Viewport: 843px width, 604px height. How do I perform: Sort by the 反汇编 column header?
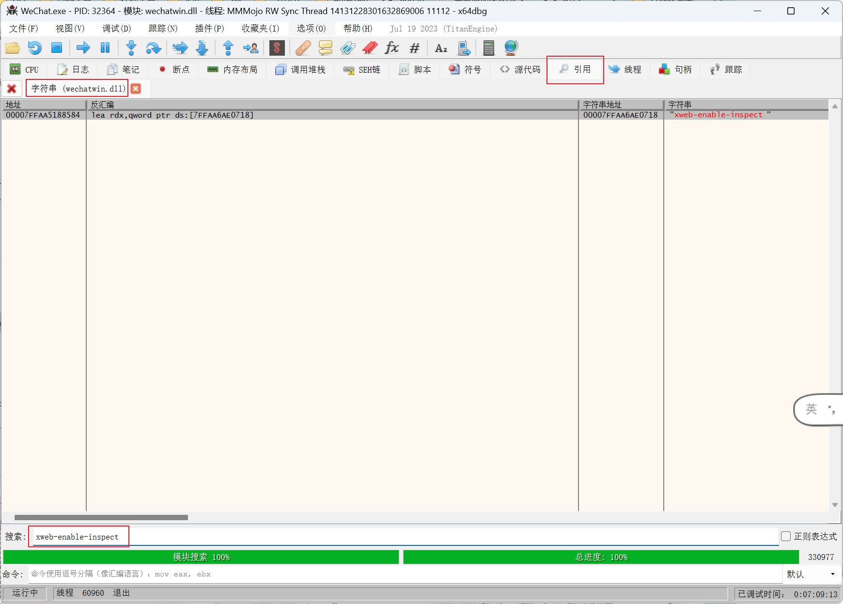(332, 105)
